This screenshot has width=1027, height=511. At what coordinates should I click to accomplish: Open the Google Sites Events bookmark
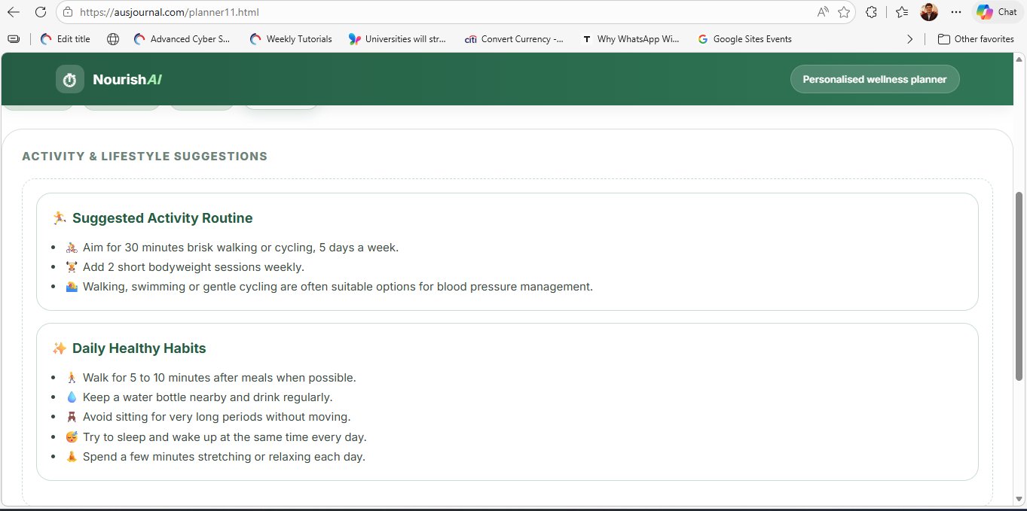point(744,38)
